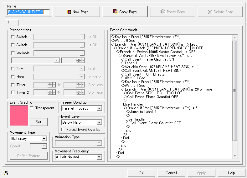Click the Cancel button
The image size is (247, 178).
coord(171,173)
